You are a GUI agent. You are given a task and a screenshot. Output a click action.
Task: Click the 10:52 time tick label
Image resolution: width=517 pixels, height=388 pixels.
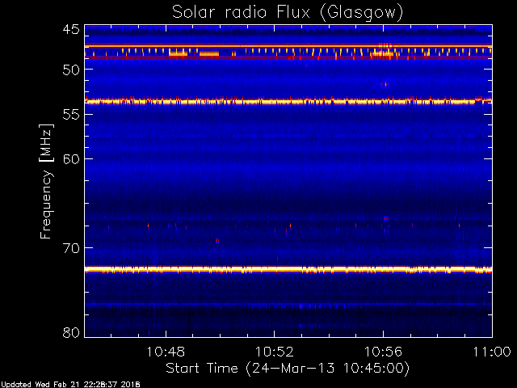[x=275, y=352]
